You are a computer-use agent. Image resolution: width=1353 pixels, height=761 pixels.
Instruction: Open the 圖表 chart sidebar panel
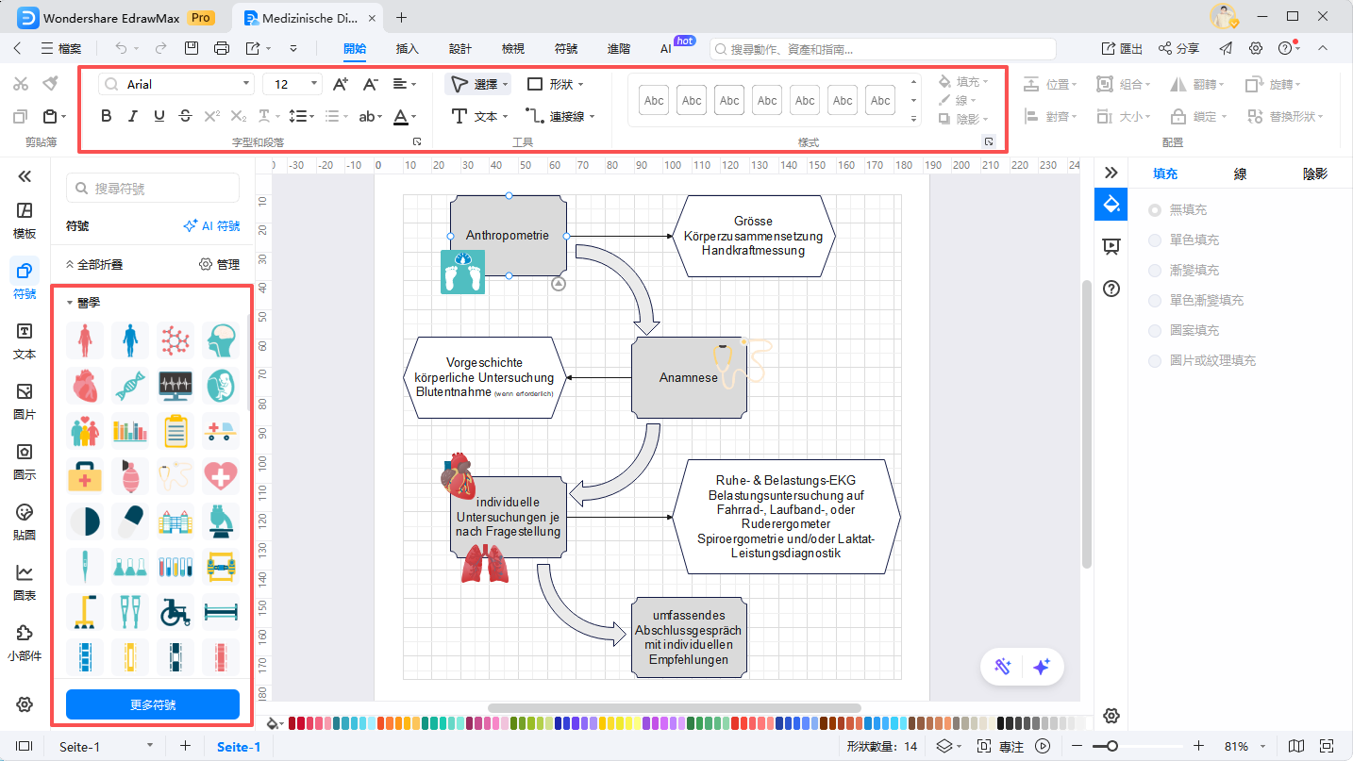click(25, 582)
